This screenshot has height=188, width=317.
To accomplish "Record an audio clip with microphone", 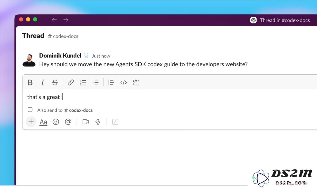I will [98, 122].
